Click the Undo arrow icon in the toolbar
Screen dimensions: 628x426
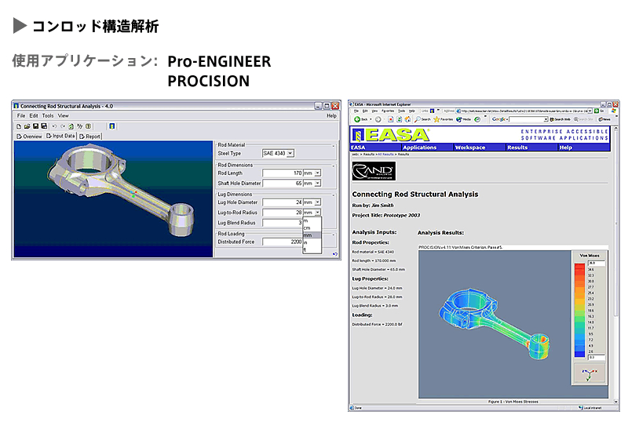pyautogui.click(x=54, y=126)
